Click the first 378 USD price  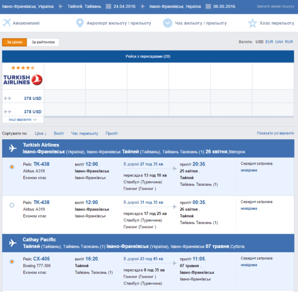click(33, 98)
